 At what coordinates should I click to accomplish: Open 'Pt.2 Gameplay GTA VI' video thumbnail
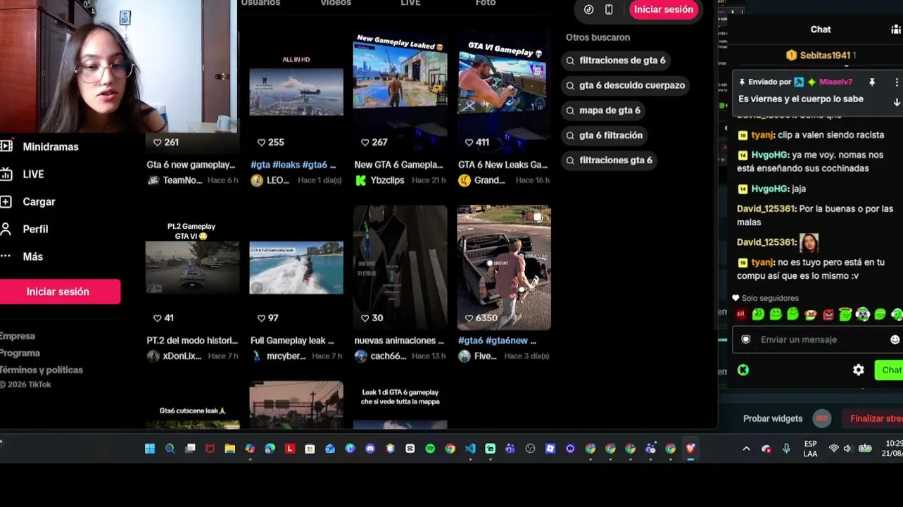192,268
